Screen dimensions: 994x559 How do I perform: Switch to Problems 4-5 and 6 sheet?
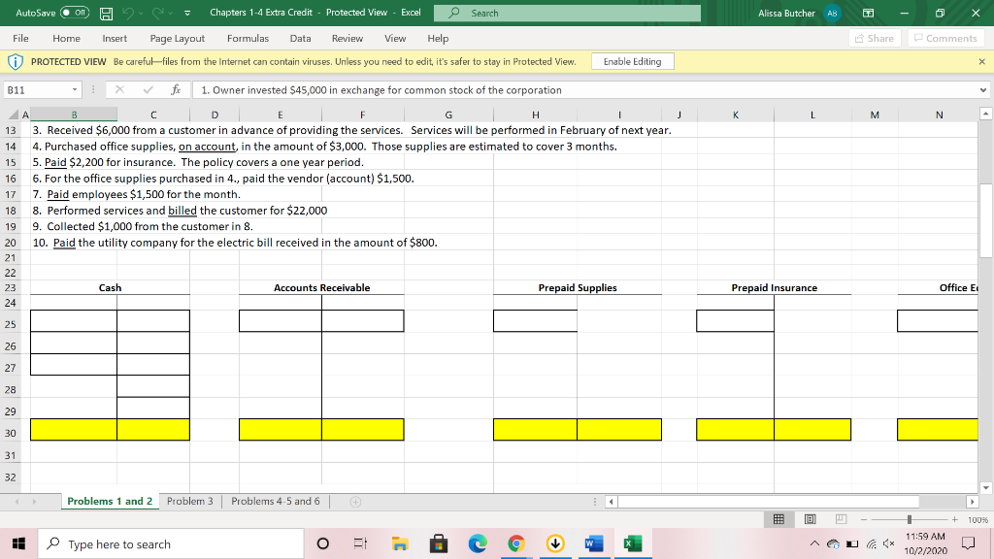[275, 501]
